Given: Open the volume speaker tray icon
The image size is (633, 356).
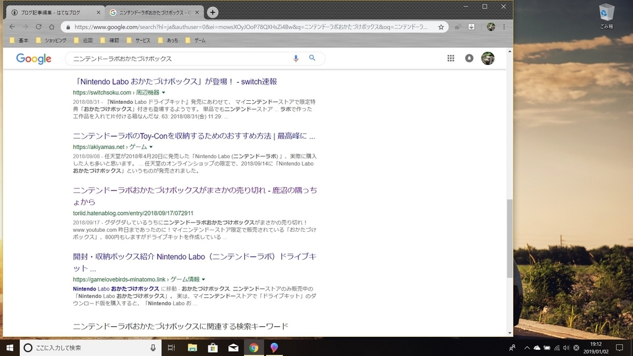Looking at the screenshot, I should pos(566,347).
